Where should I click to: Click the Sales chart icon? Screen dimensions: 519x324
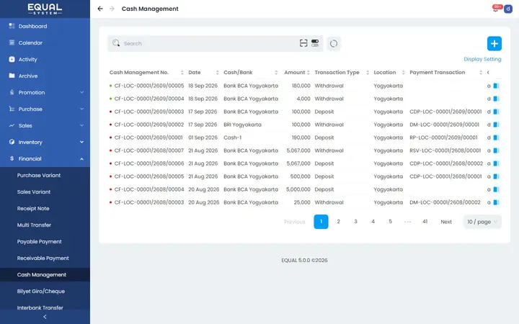[12, 125]
